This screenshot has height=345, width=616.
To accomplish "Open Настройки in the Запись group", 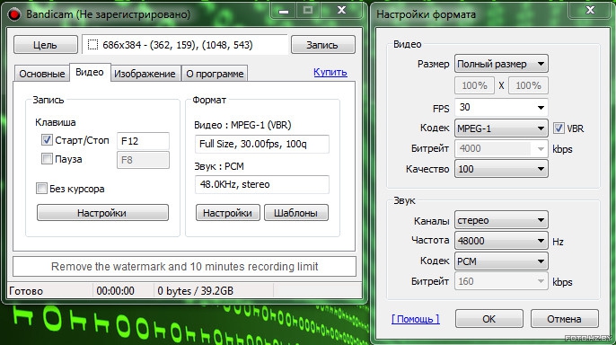I will click(102, 213).
